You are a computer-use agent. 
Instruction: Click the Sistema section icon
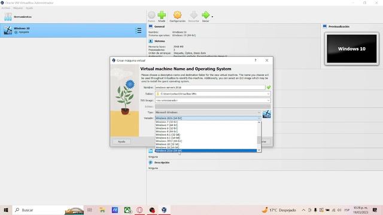tap(150, 41)
